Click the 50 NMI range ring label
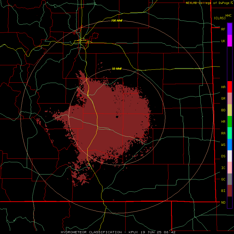The height and width of the screenshot is (234, 234). point(117,69)
